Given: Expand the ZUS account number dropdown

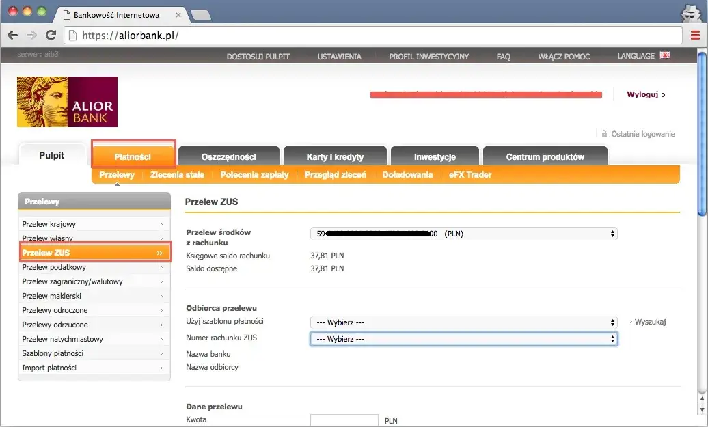Looking at the screenshot, I should coord(463,339).
